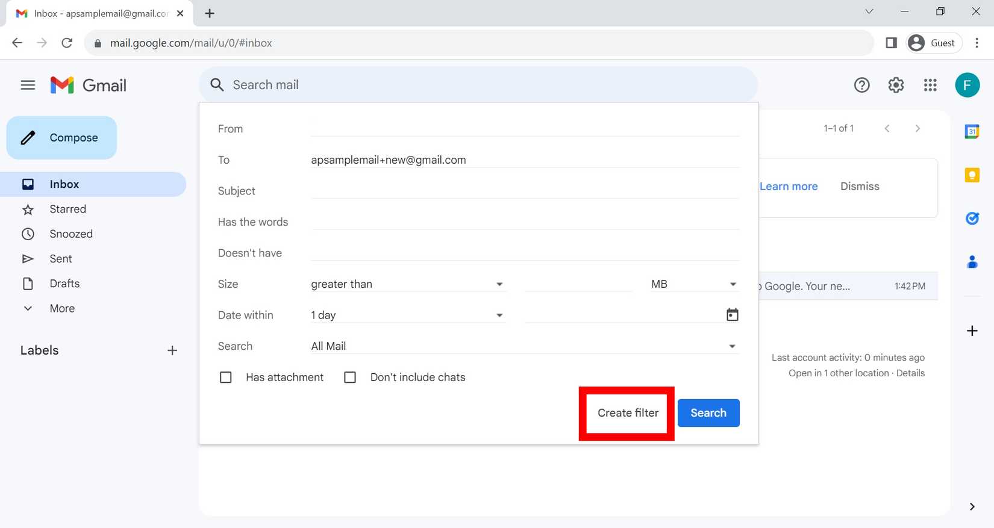The height and width of the screenshot is (528, 994).
Task: Open the Drafts folder
Action: (x=64, y=284)
